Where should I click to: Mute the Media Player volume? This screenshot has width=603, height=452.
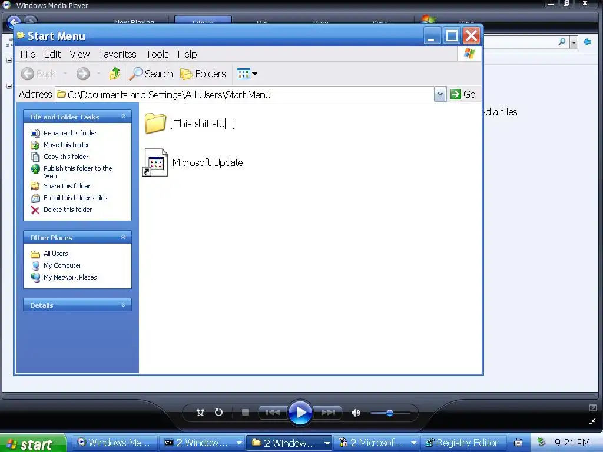tap(356, 413)
